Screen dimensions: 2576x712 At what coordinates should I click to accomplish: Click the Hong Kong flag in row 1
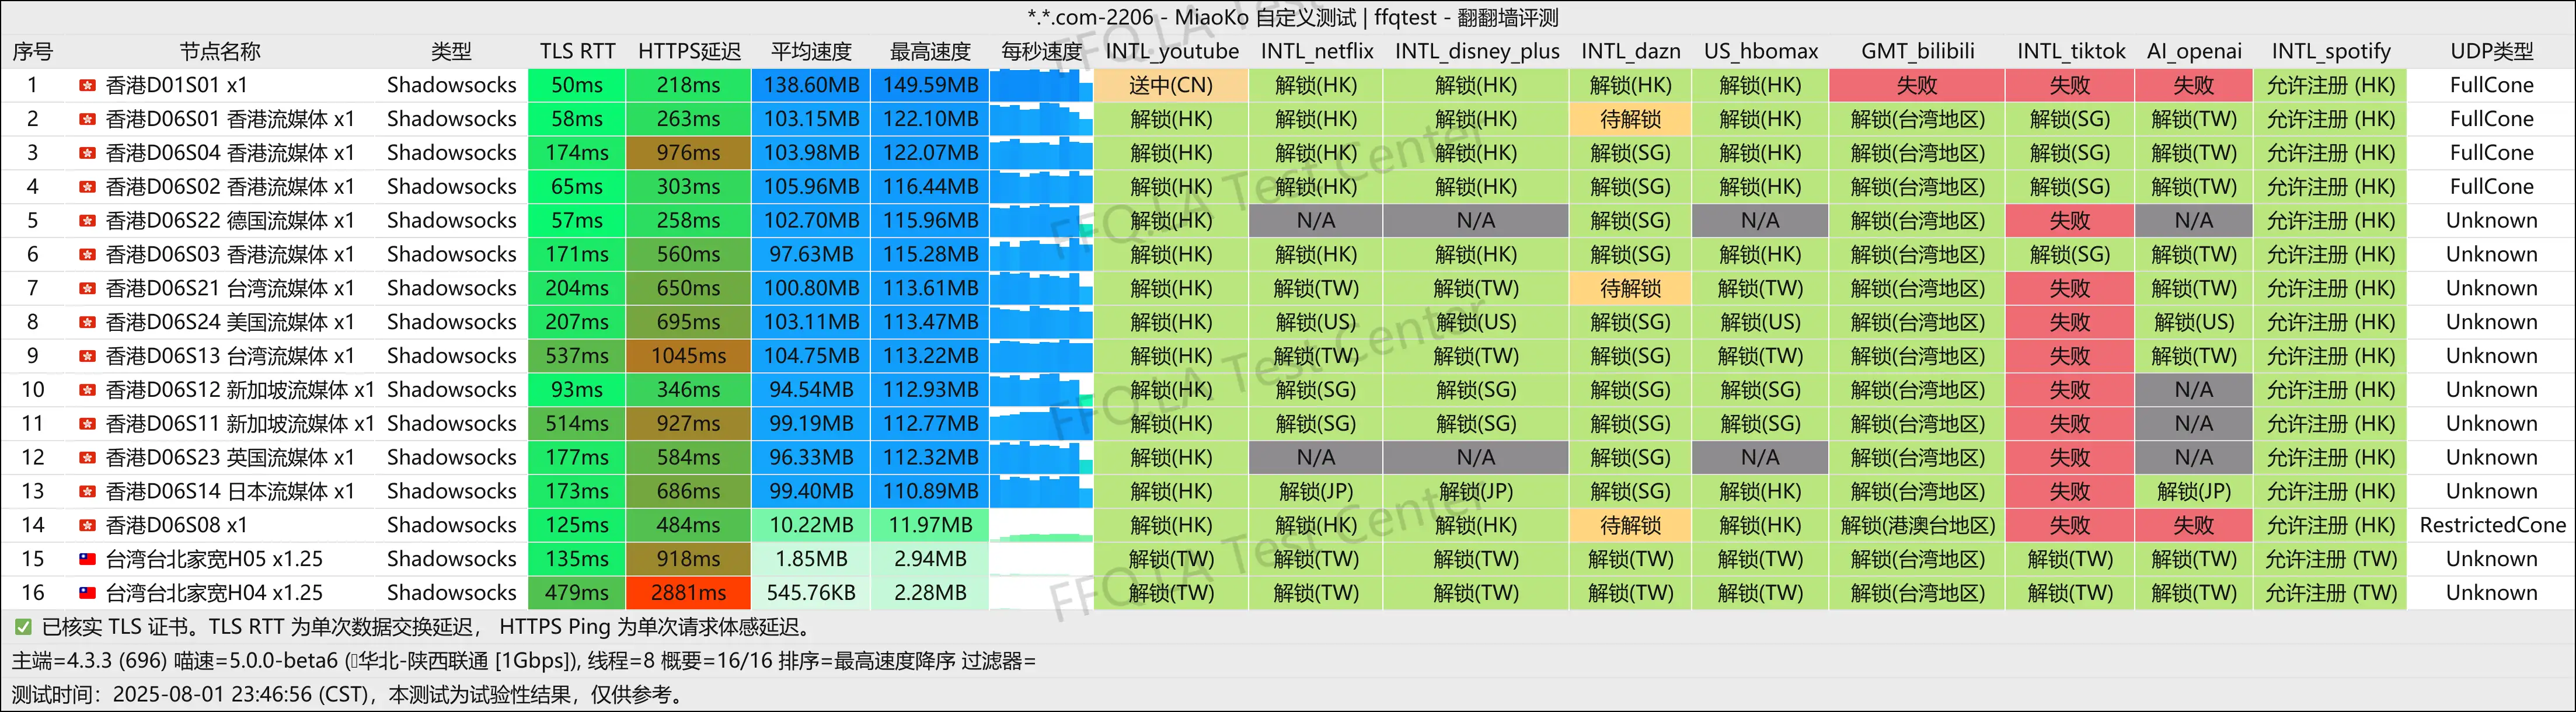(88, 86)
